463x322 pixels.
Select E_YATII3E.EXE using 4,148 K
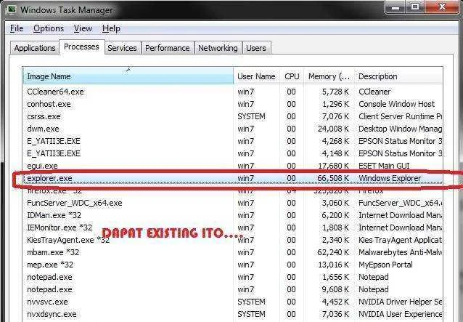click(233, 153)
